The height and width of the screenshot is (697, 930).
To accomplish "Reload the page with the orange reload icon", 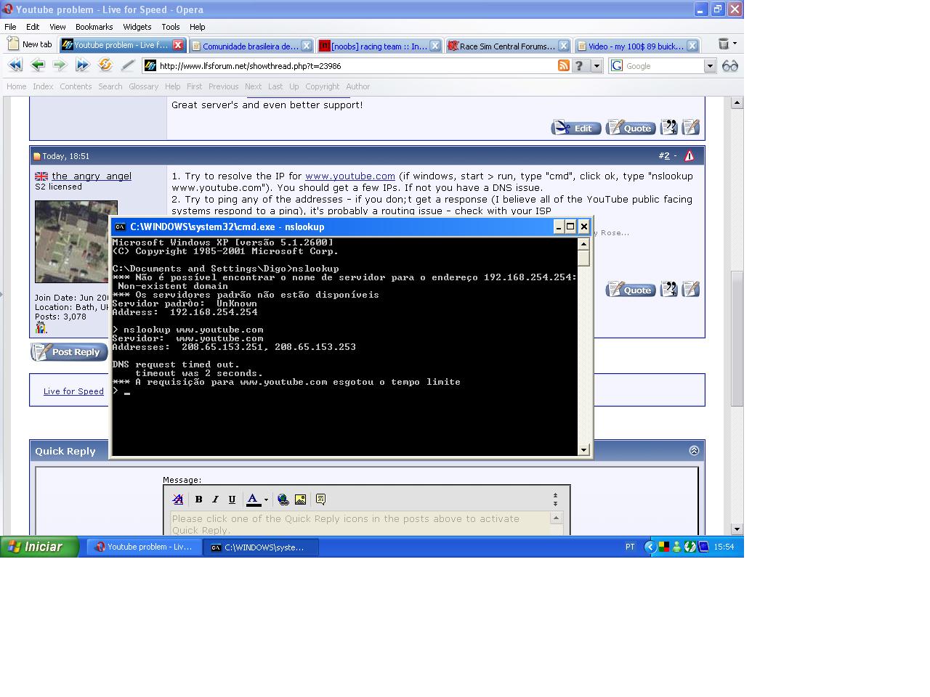I will coord(105,65).
